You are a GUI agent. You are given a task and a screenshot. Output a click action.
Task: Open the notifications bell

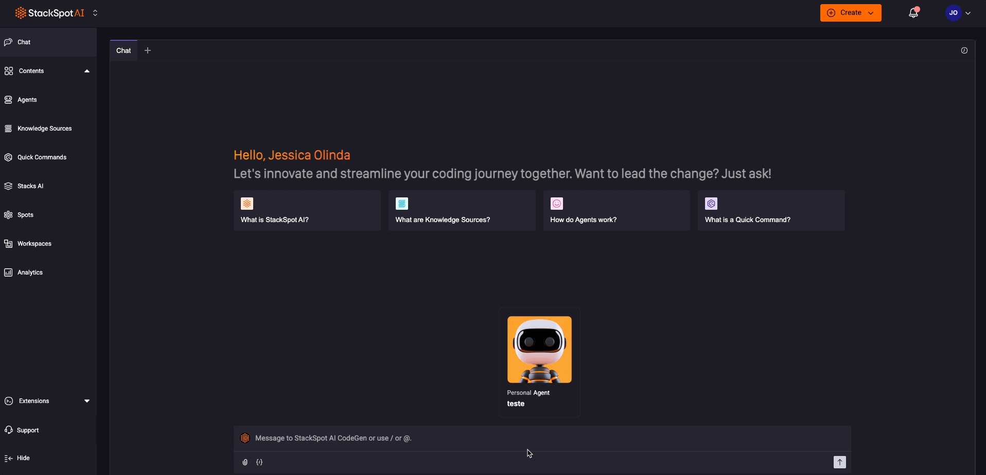(913, 13)
